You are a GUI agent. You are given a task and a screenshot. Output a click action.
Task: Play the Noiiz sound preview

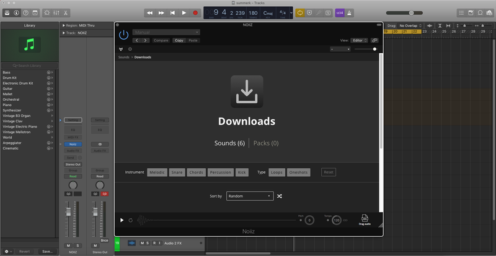click(122, 220)
